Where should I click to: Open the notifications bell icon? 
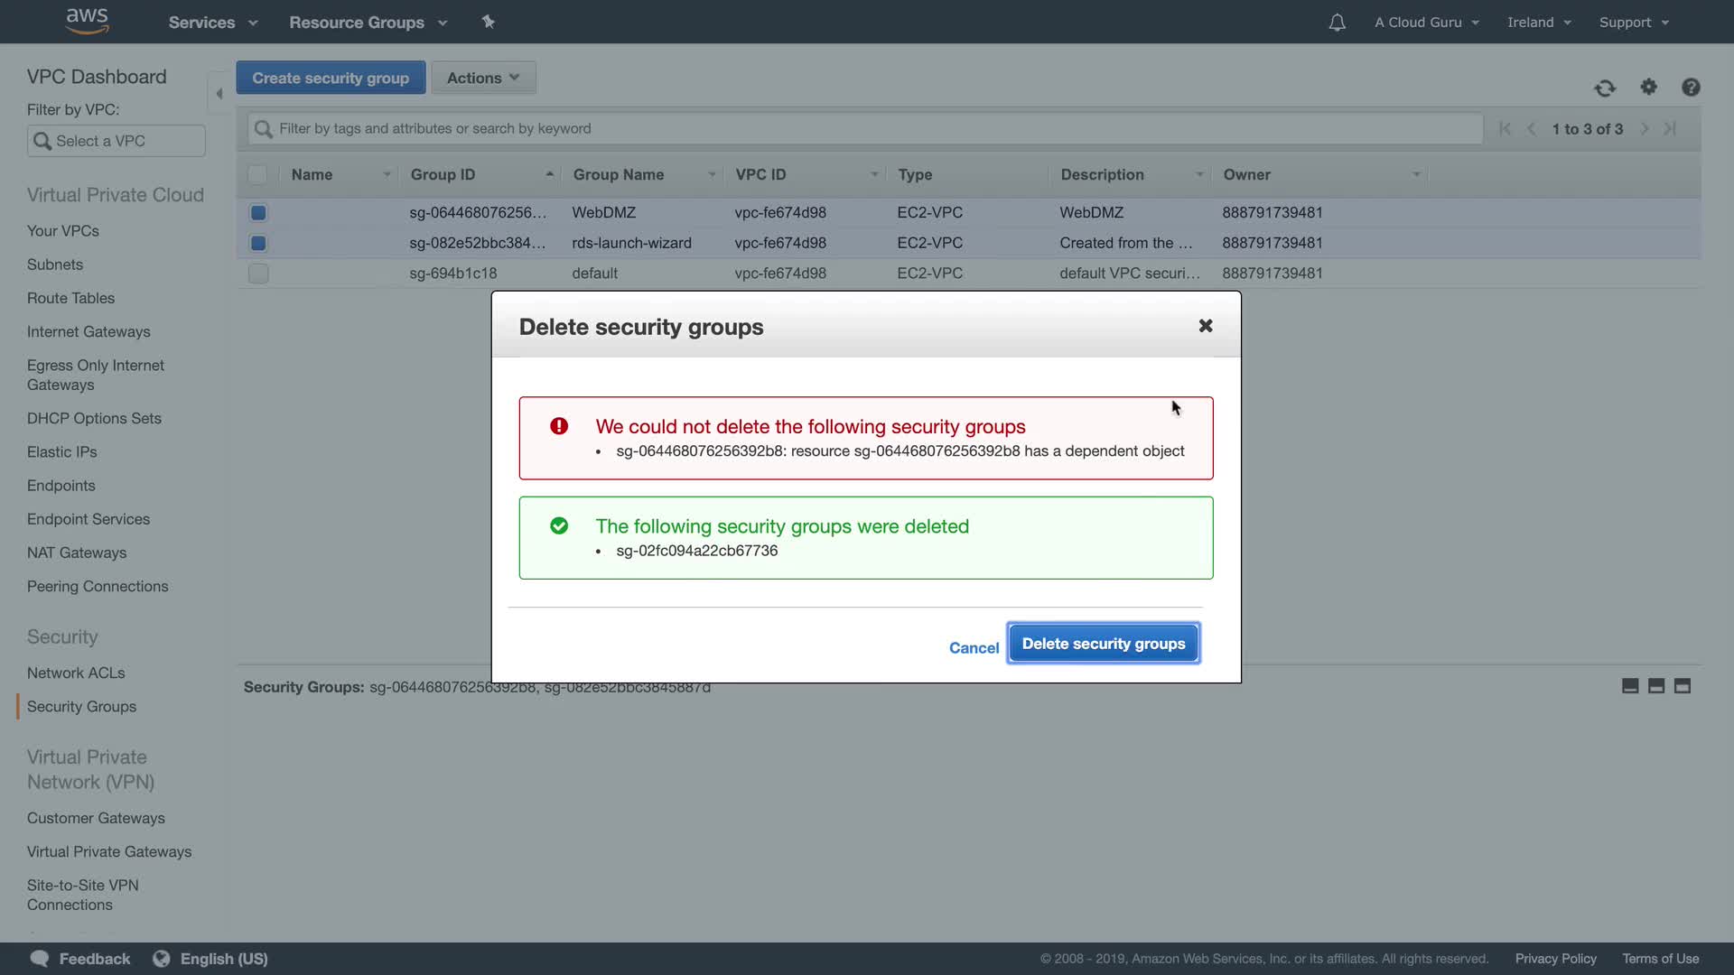[x=1337, y=23]
